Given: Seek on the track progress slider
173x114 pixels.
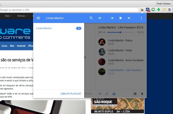Looking at the screenshot, I should tap(121, 32).
